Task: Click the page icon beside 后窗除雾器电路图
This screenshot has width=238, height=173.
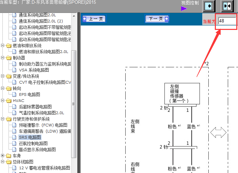Action: 14,107
